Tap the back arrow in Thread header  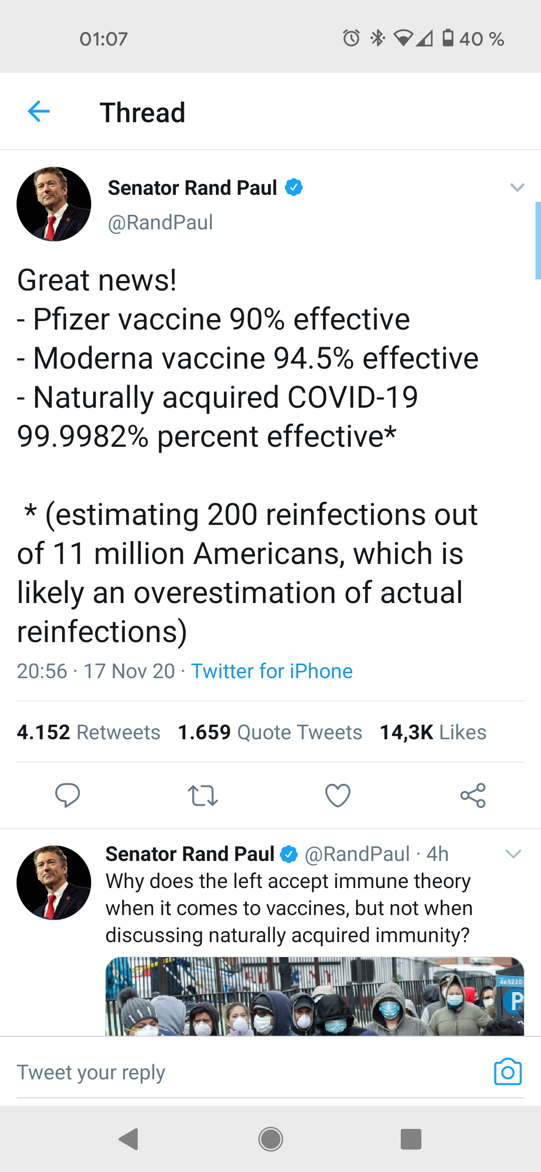(39, 111)
